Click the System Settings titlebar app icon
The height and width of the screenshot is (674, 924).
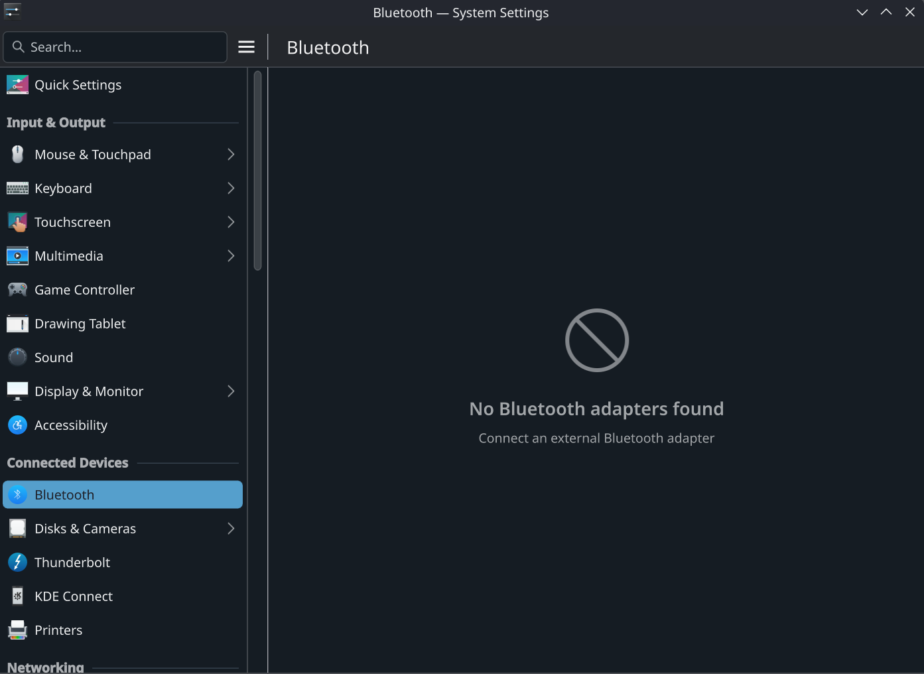[13, 11]
